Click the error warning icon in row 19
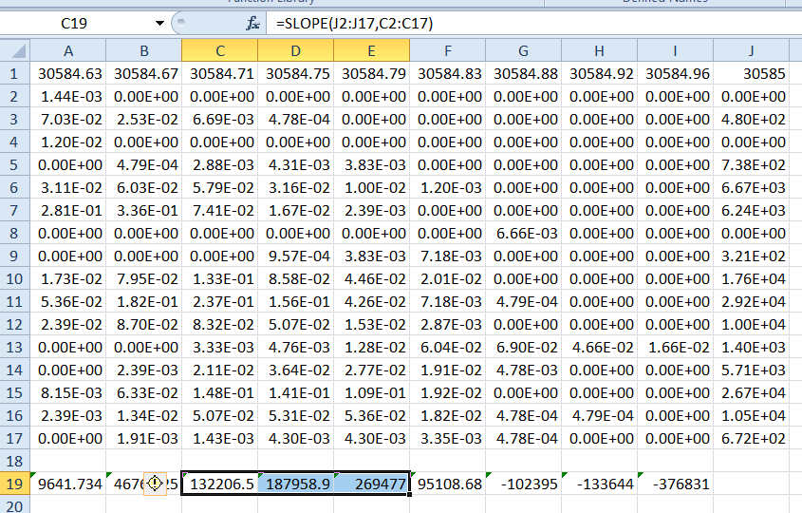This screenshot has height=513, width=802. 155,484
